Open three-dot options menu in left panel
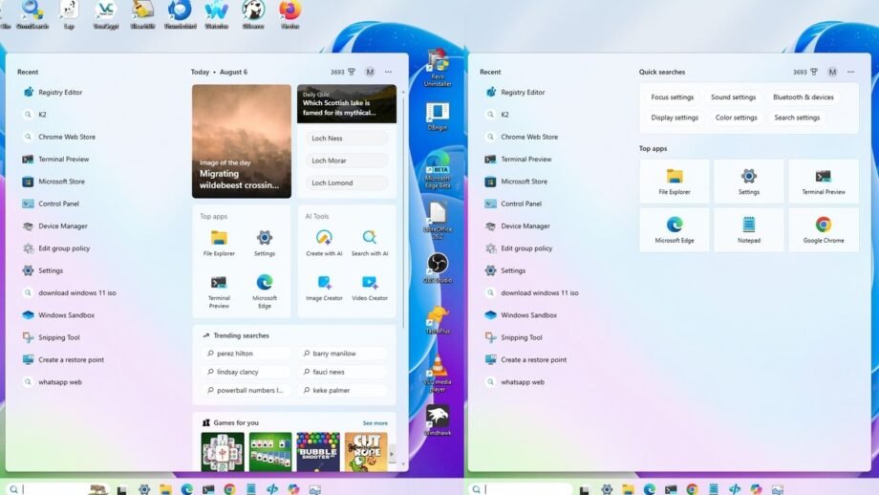 pos(389,72)
